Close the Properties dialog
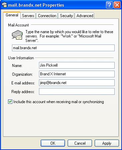Image resolution: width=122 pixels, height=150 pixels. pyautogui.click(x=117, y=5)
